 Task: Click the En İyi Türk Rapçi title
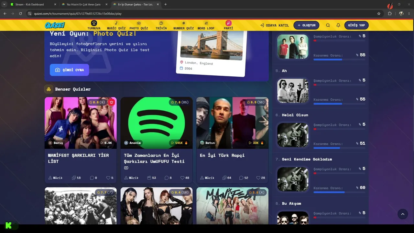(222, 155)
